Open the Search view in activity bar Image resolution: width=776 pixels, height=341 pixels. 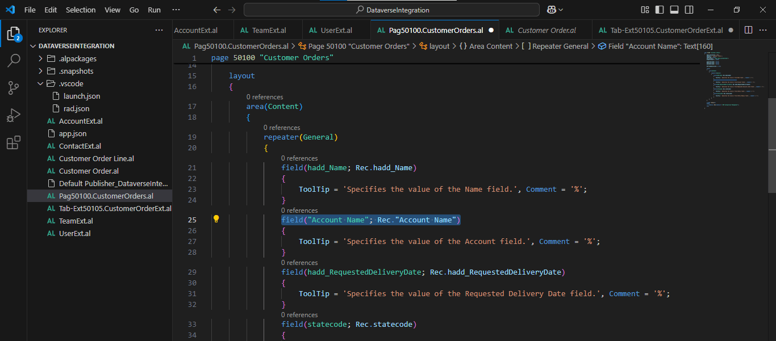pos(14,60)
